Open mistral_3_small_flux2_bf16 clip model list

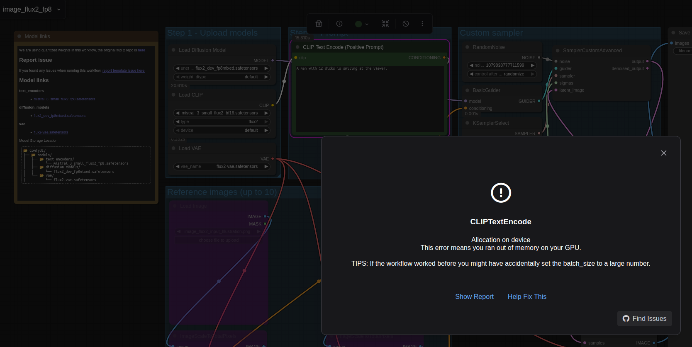click(222, 113)
